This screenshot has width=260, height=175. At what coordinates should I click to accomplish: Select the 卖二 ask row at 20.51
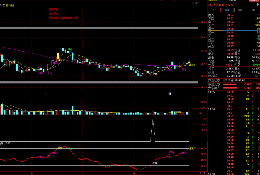point(234,26)
